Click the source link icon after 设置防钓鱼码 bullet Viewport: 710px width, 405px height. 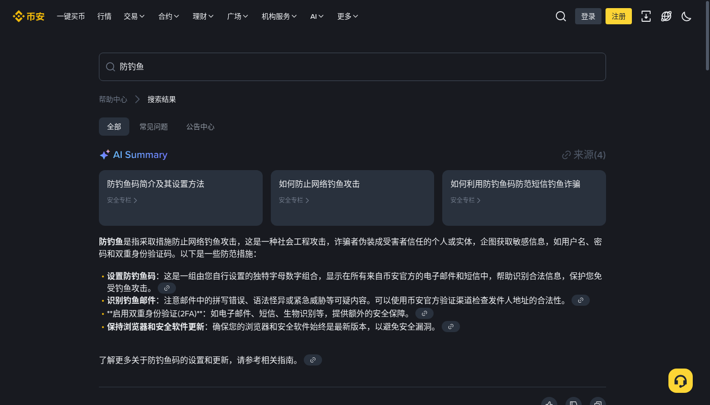[x=167, y=288]
